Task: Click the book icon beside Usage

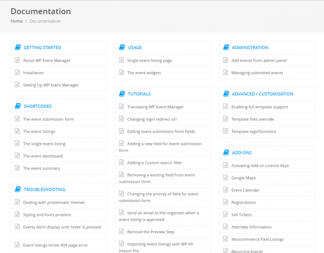Action: click(x=122, y=47)
